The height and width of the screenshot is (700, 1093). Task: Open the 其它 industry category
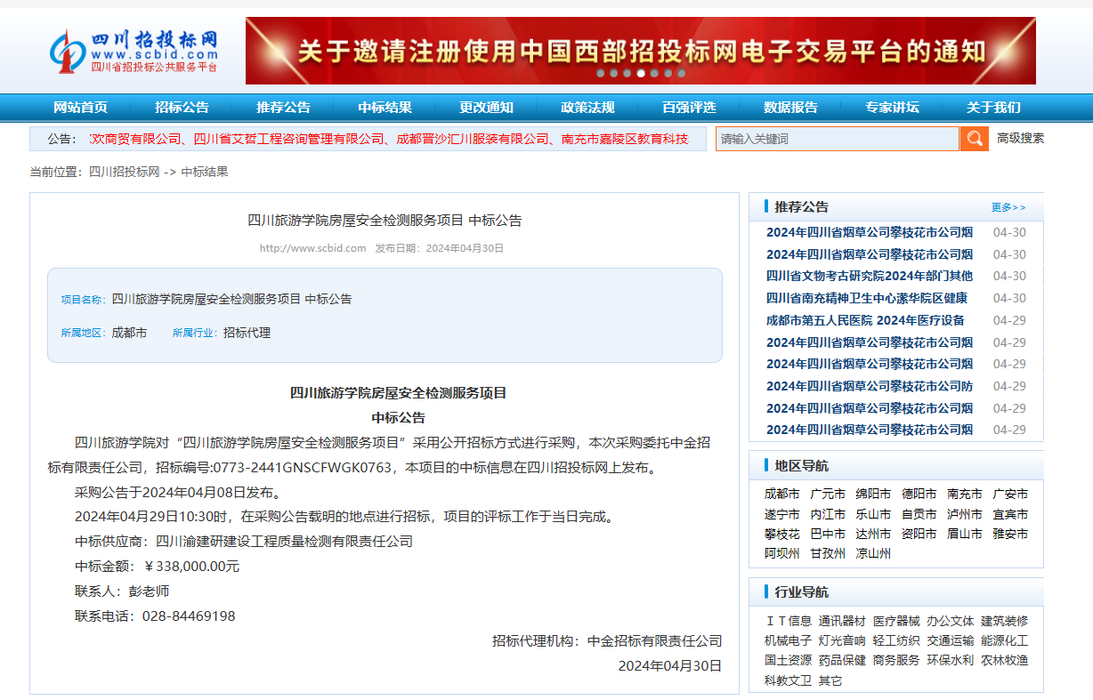tap(830, 680)
